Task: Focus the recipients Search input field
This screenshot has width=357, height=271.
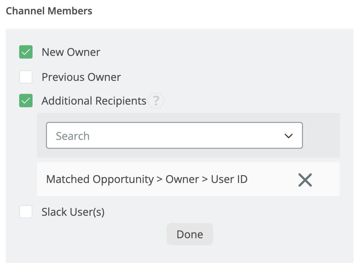Action: pyautogui.click(x=169, y=136)
